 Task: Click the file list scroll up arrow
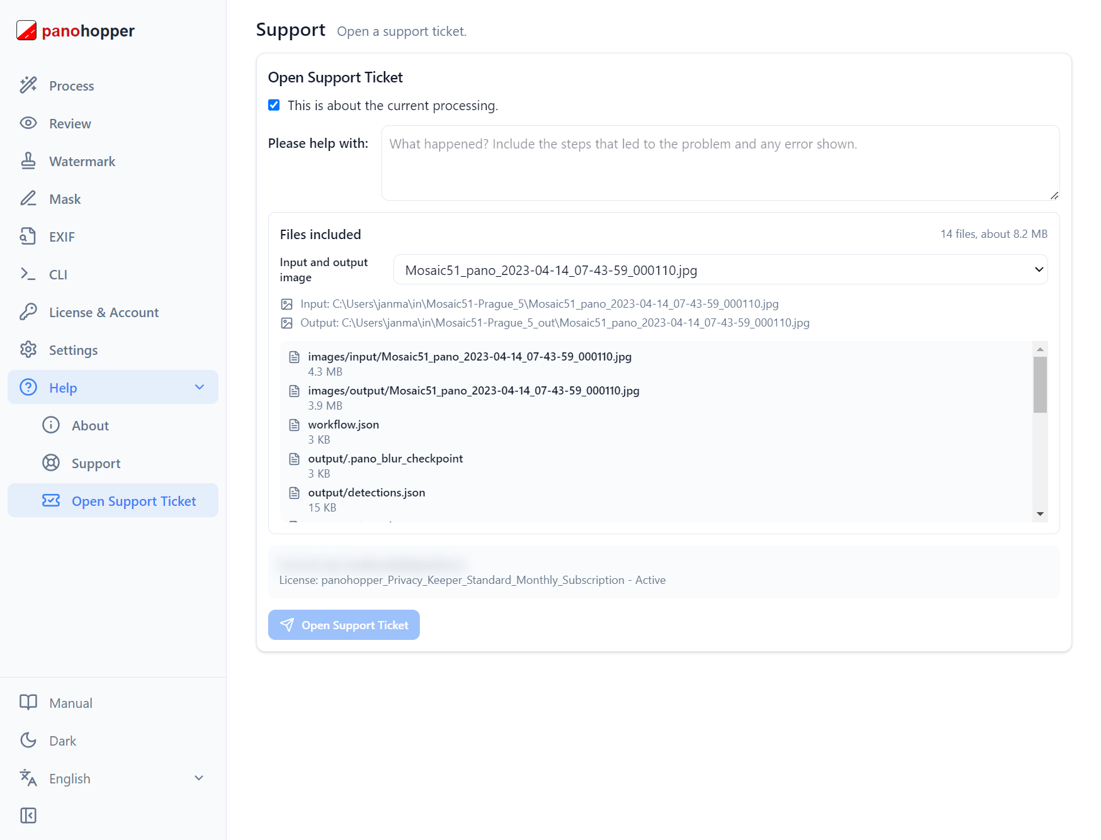tap(1040, 349)
